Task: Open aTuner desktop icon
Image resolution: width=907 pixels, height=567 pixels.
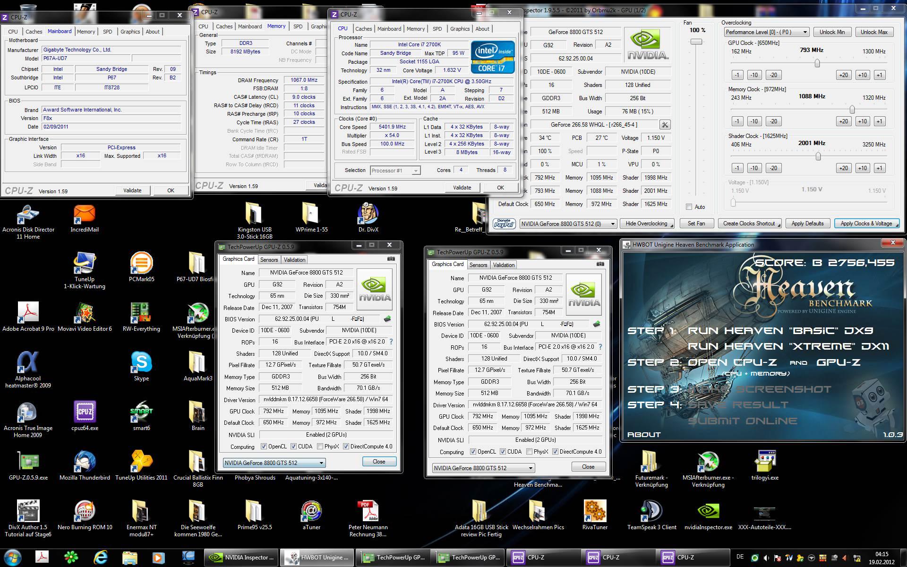Action: (x=311, y=515)
